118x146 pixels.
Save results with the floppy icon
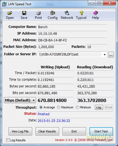(24, 15)
